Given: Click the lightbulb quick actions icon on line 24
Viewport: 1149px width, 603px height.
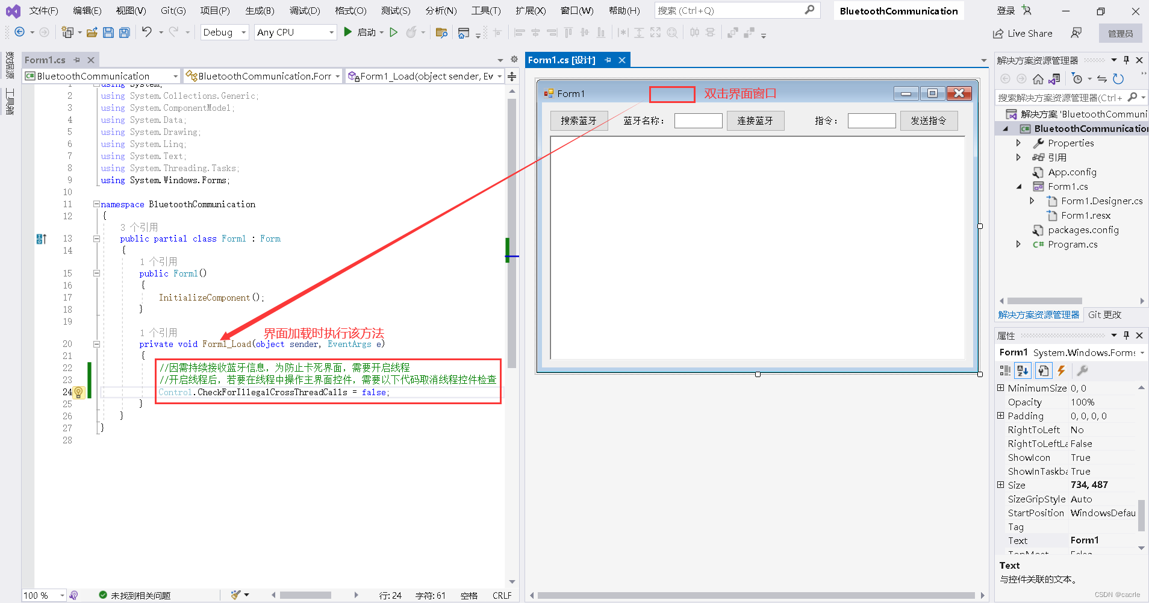Looking at the screenshot, I should [x=78, y=393].
